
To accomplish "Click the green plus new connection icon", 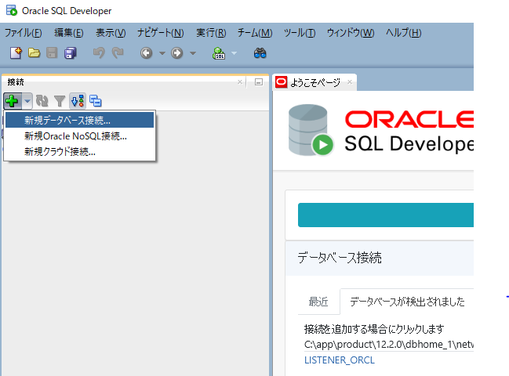I will tap(13, 101).
